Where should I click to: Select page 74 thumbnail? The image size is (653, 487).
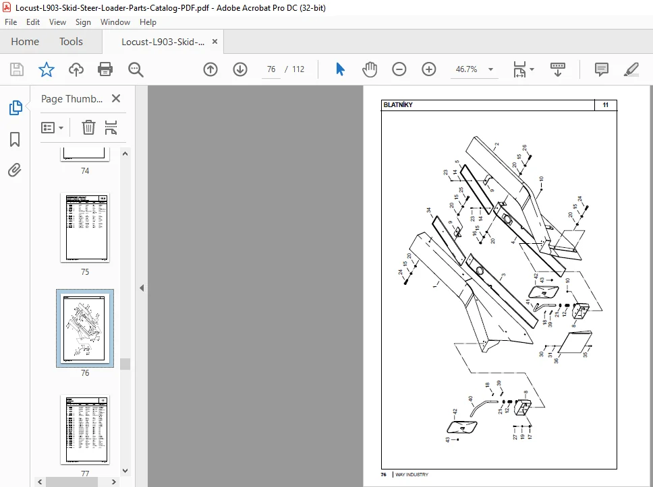click(85, 154)
